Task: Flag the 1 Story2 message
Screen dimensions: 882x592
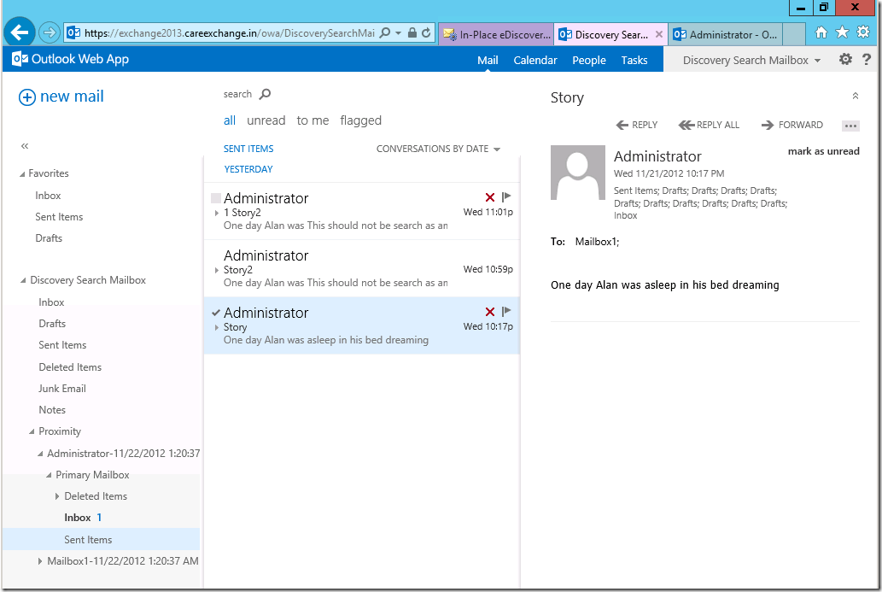Action: [506, 196]
